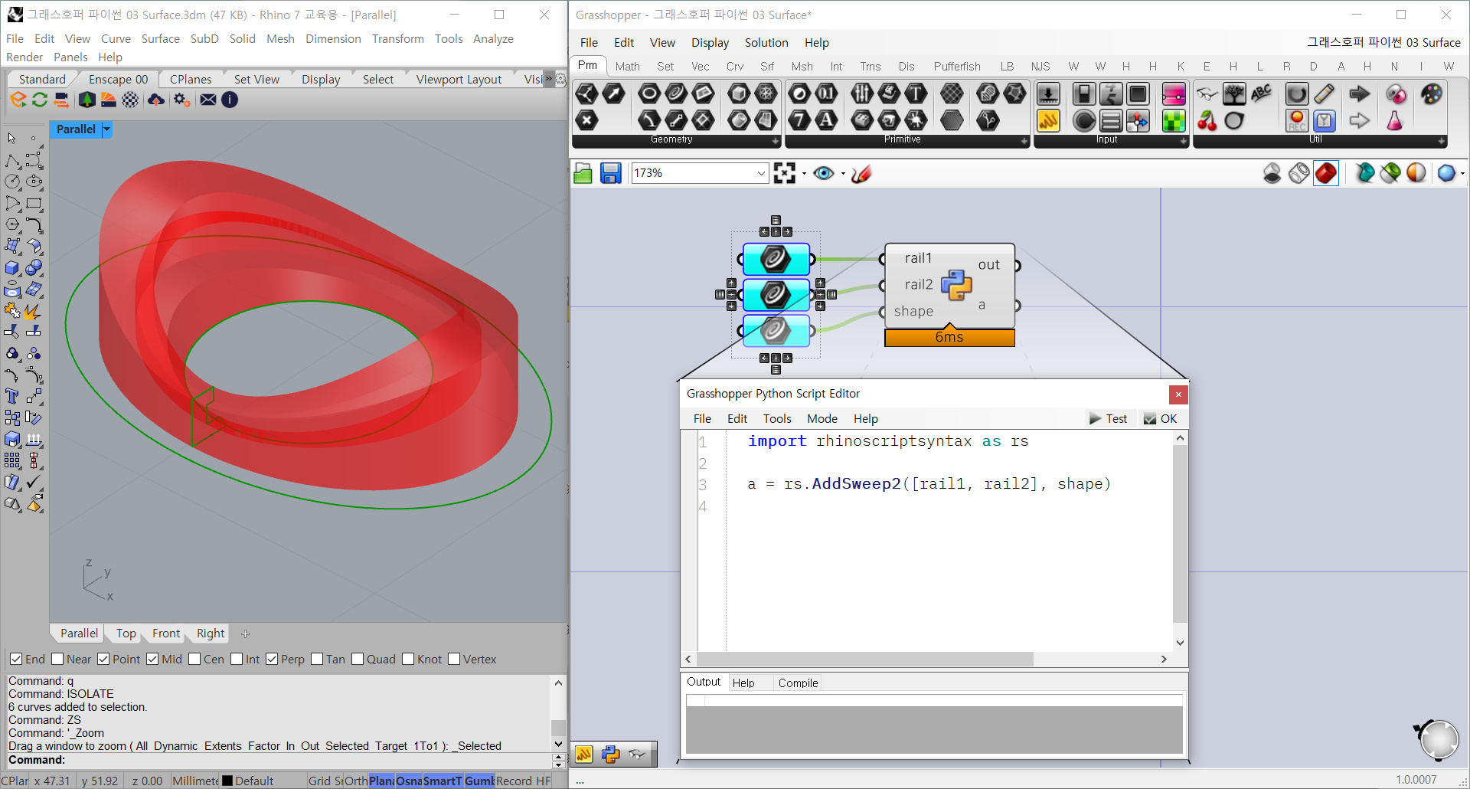This screenshot has width=1470, height=789.
Task: Check the Quad object snap box
Action: [358, 659]
